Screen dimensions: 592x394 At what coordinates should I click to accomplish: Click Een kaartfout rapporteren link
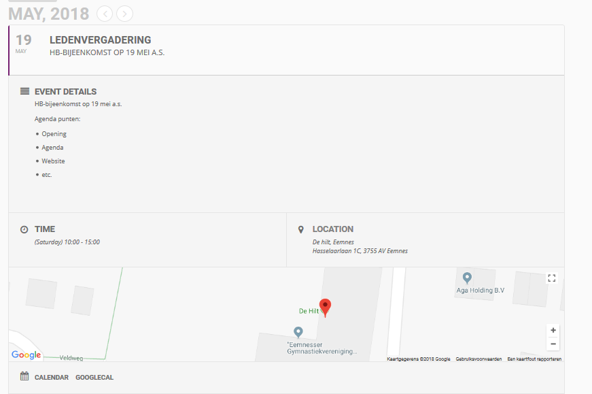[x=534, y=359]
